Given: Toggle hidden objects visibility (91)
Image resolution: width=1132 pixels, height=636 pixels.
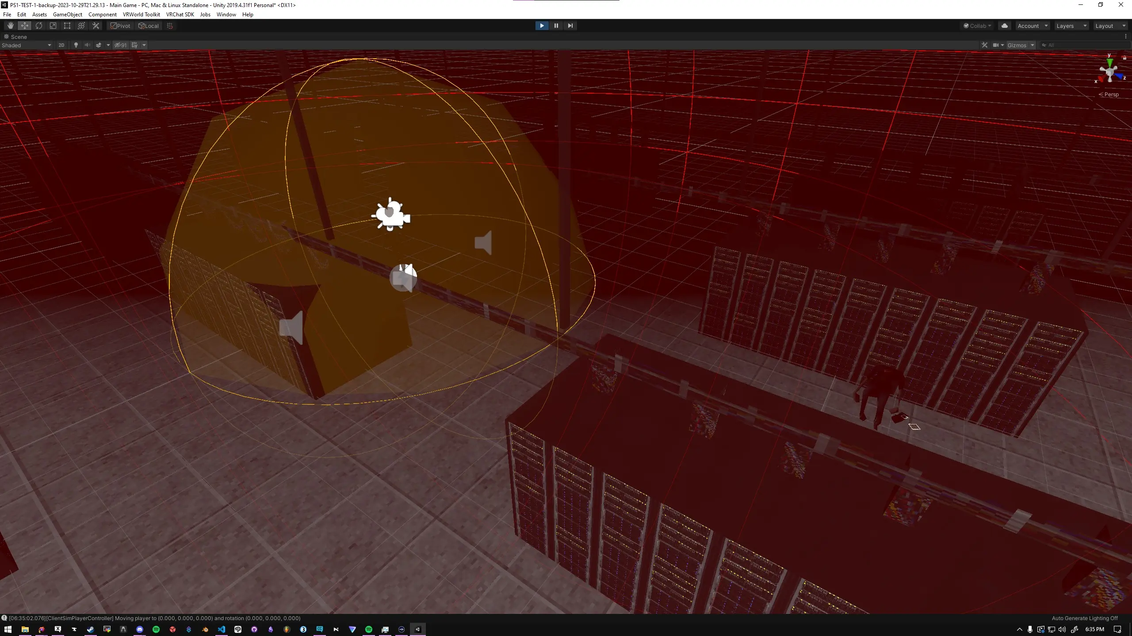Looking at the screenshot, I should (121, 45).
